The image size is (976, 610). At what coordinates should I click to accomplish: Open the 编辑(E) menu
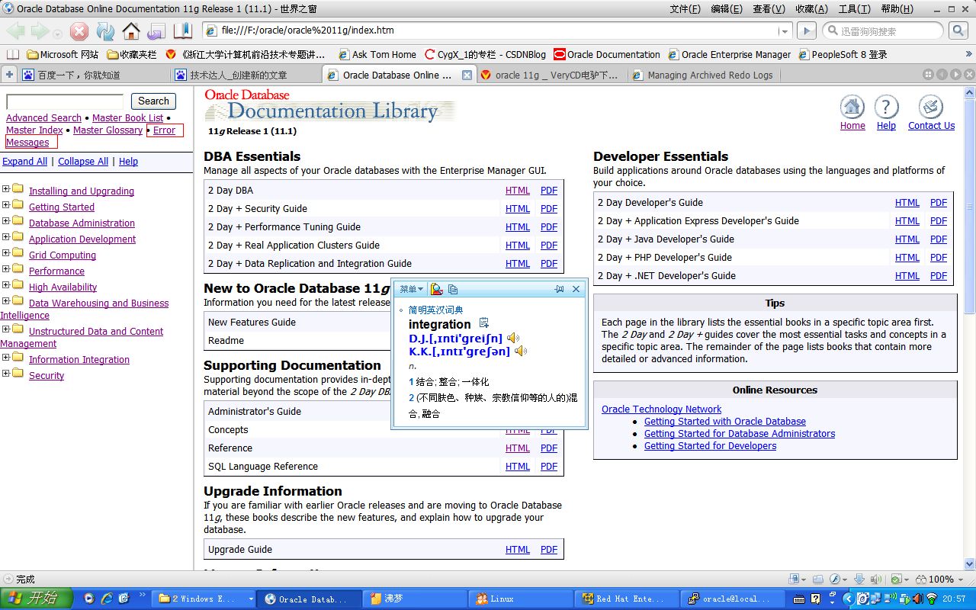(726, 9)
